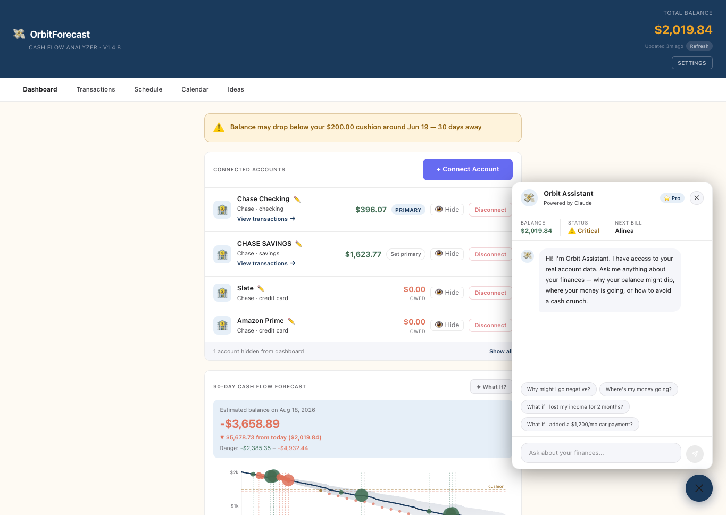Click the $396.07 checking balance
Screen dimensions: 726x515
pyautogui.click(x=371, y=210)
